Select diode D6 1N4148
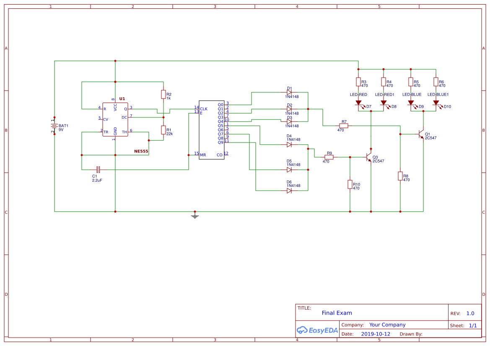The height and width of the screenshot is (346, 490). coord(289,191)
